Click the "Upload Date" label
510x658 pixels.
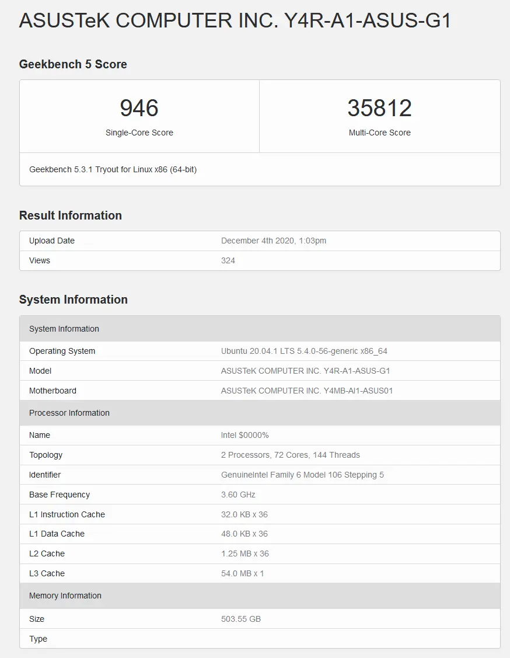point(52,241)
